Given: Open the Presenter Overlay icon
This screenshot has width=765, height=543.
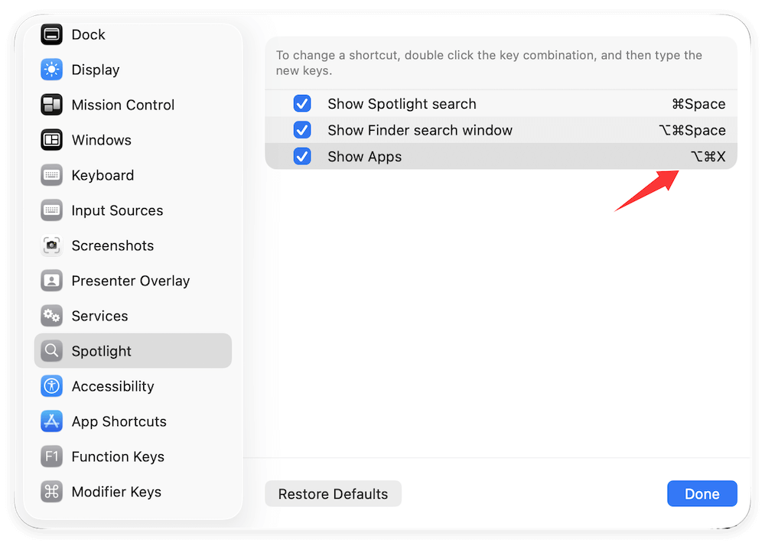Looking at the screenshot, I should click(50, 281).
